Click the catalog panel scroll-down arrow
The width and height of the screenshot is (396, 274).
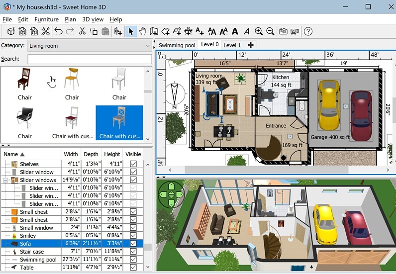pyautogui.click(x=148, y=139)
